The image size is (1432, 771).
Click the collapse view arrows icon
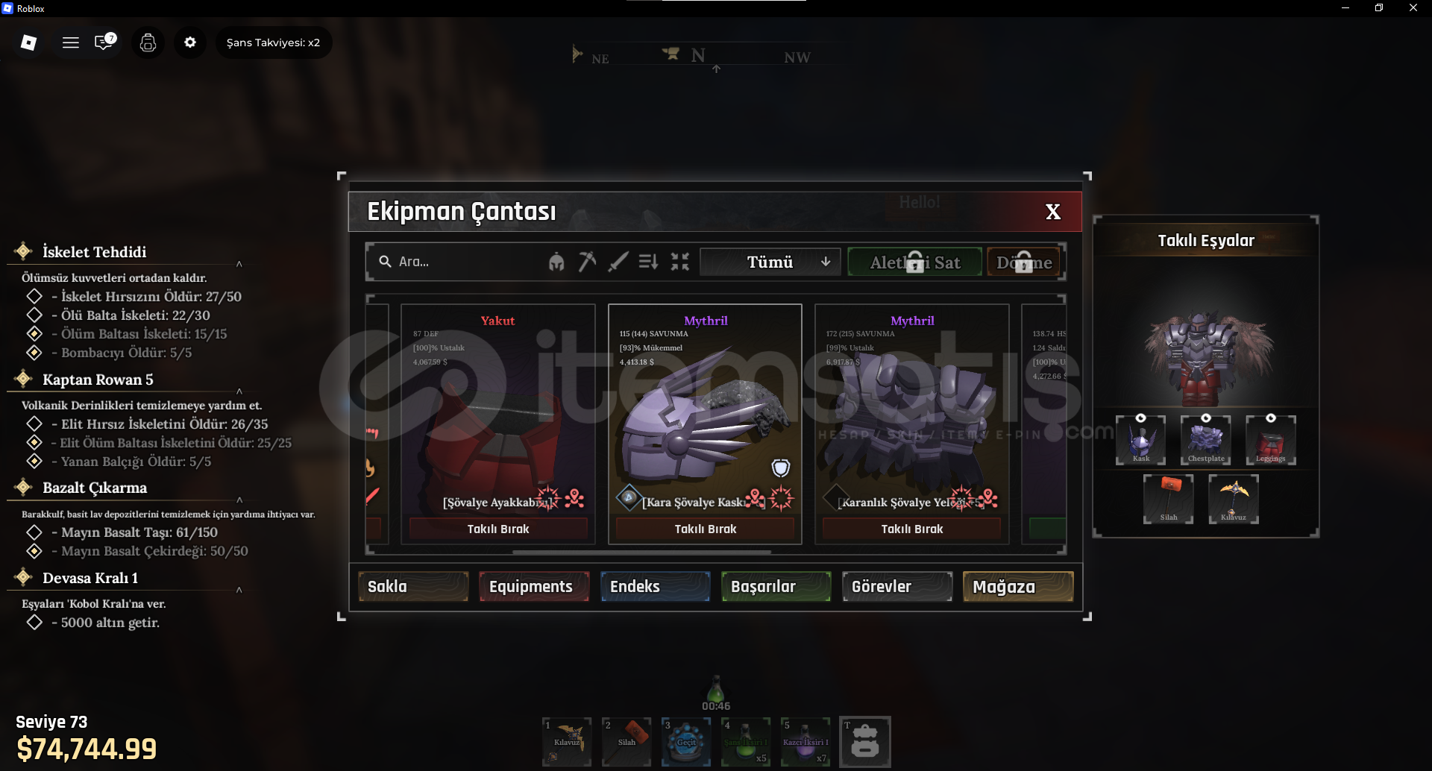point(679,262)
